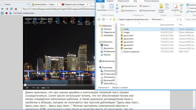The image size is (196, 110).
Task: Open the Удалить dropdown arrow
Action: point(150,6)
